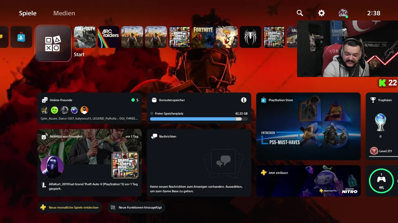Image resolution: width=398 pixels, height=223 pixels.
Task: Click the PlayStation Store card bag icon
Action: pyautogui.click(x=264, y=100)
